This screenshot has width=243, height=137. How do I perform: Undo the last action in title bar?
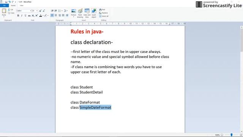[x=9, y=2]
